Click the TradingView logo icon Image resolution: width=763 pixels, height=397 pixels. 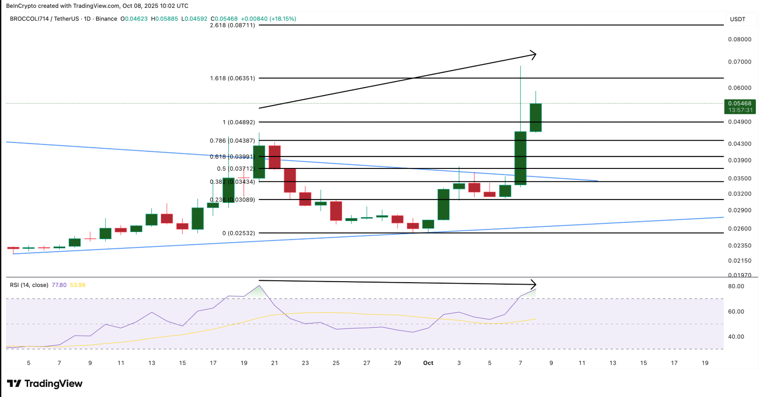coord(14,384)
